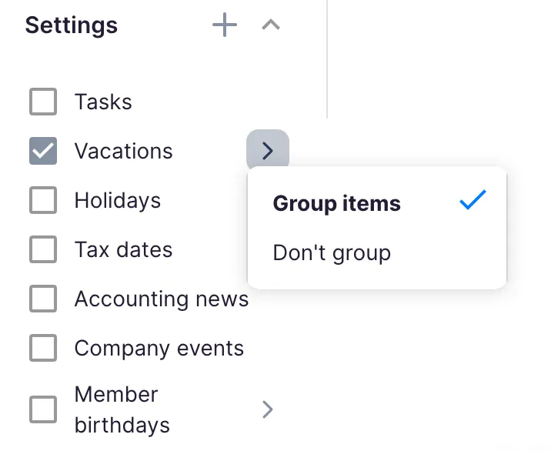Screen dimensions: 551x451
Task: Select Don't group from the popup
Action: 332,252
